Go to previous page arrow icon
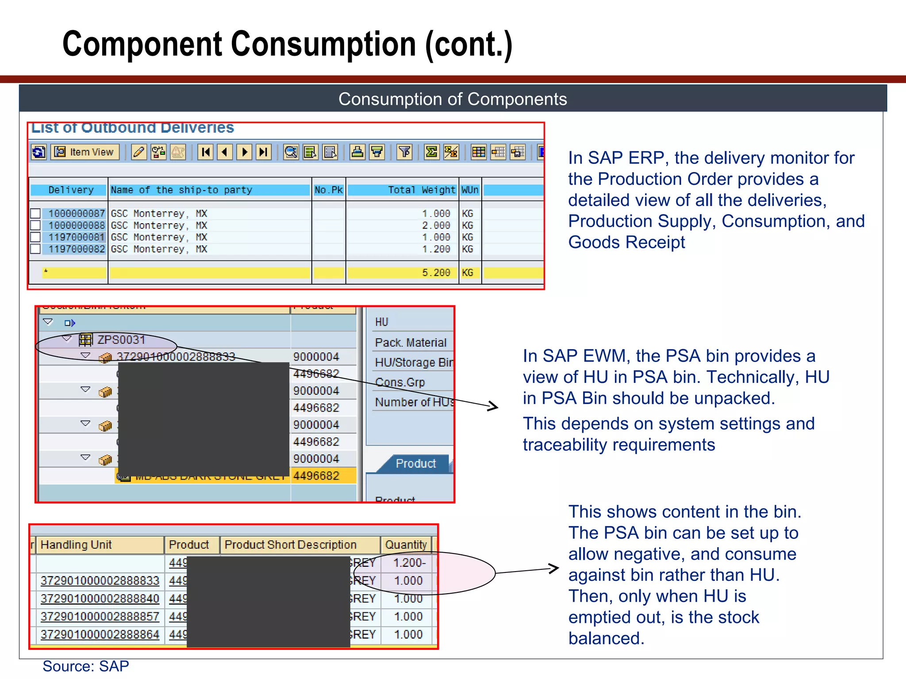This screenshot has width=906, height=679. [225, 153]
